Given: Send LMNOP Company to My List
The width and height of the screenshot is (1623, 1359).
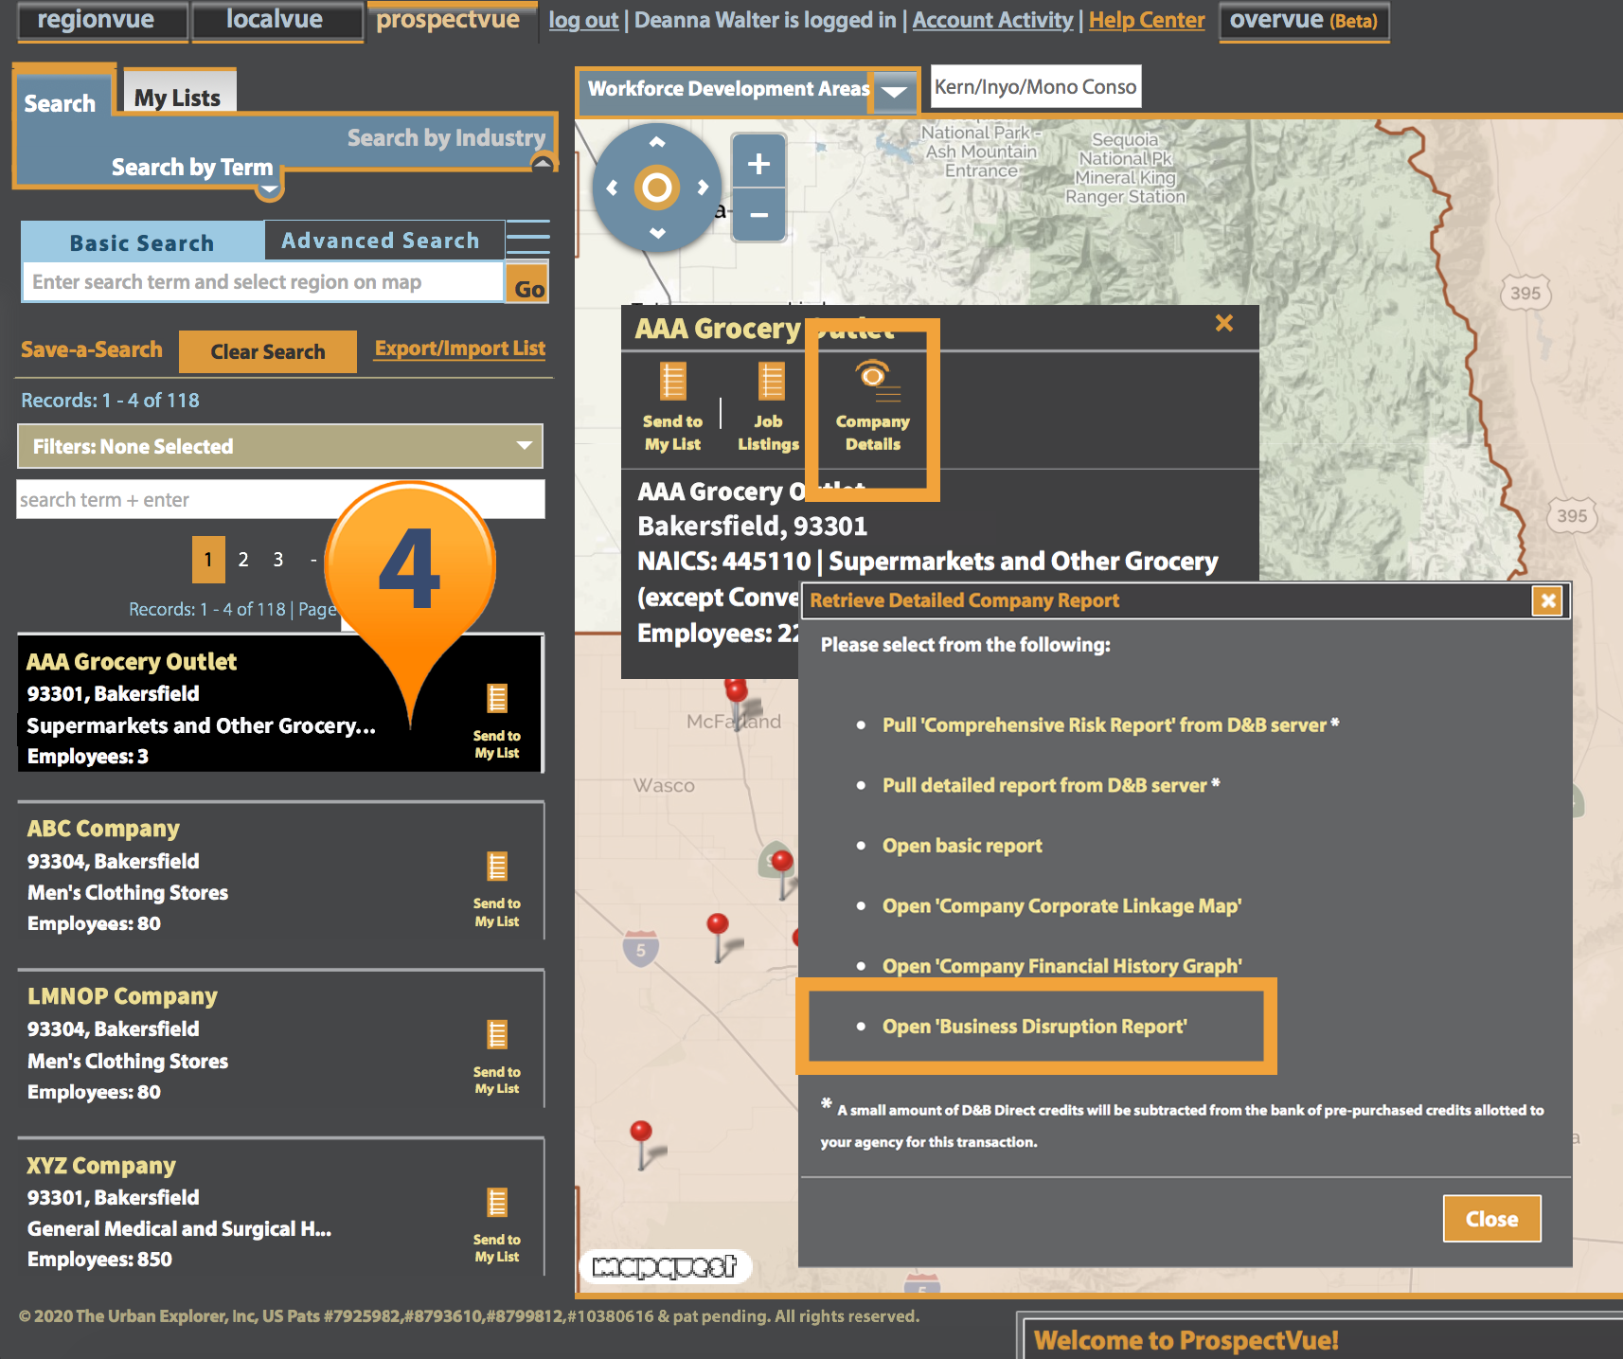Looking at the screenshot, I should click(x=497, y=1058).
